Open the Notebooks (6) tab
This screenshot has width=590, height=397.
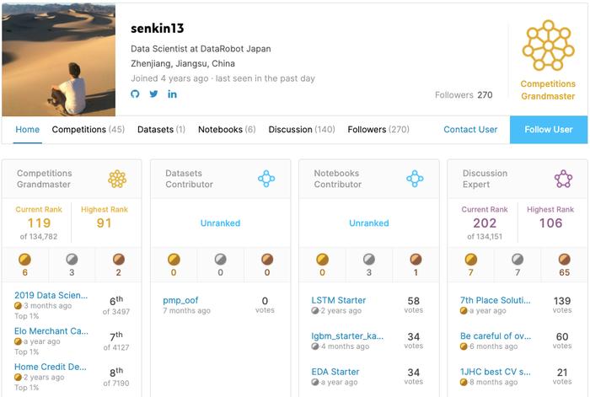[x=227, y=130]
